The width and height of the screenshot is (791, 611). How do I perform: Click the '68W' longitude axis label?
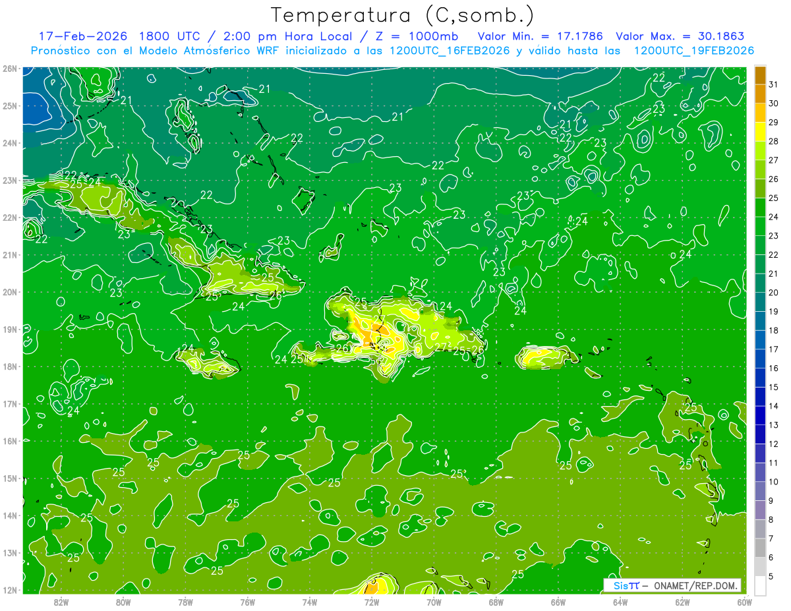click(496, 601)
